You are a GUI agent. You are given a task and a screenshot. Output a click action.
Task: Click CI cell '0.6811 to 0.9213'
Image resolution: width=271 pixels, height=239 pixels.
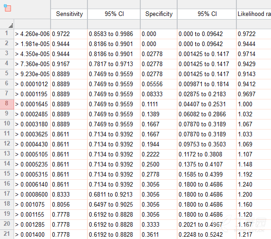pos(114,194)
